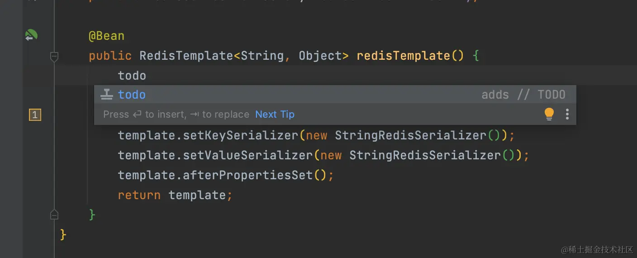Click the class closing brace
This screenshot has height=258, width=637.
(63, 234)
